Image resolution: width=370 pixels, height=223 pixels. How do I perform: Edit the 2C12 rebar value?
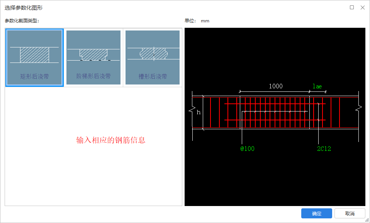324,149
